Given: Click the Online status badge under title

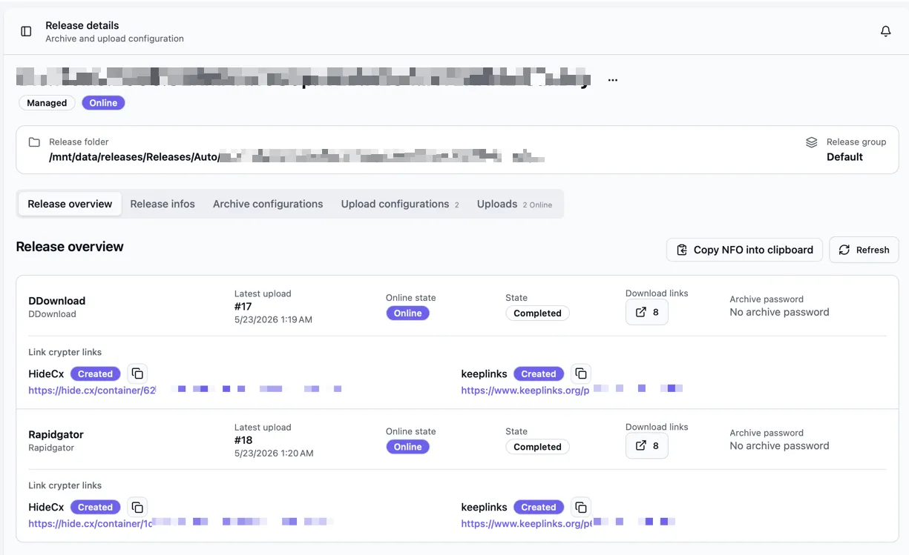Looking at the screenshot, I should click(x=103, y=103).
